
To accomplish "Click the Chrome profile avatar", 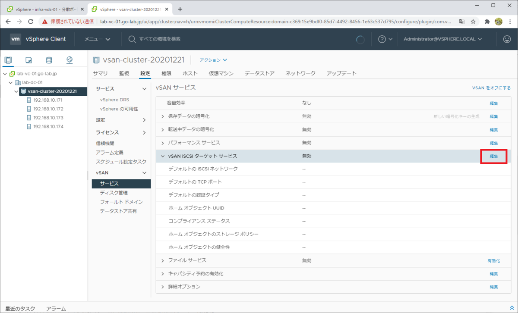I will point(499,21).
